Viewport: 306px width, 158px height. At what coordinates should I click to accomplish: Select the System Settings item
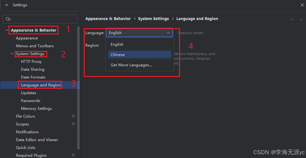30,54
